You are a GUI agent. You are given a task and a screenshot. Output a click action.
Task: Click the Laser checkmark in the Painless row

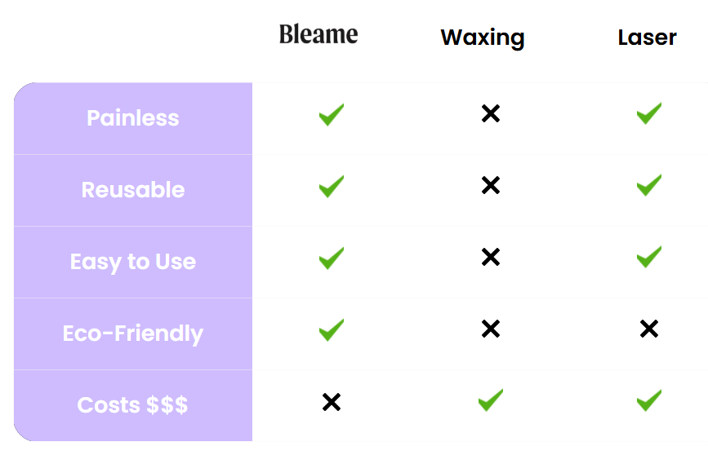648,113
